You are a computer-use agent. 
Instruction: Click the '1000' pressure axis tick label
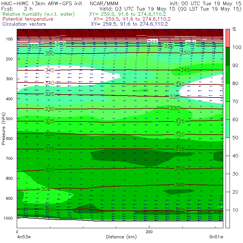(8, 218)
